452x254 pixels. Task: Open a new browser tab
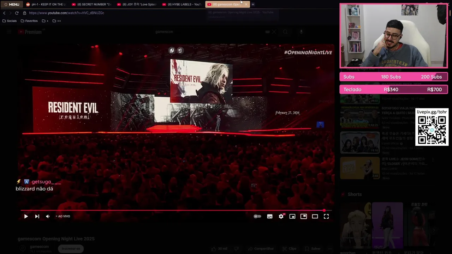point(253,4)
